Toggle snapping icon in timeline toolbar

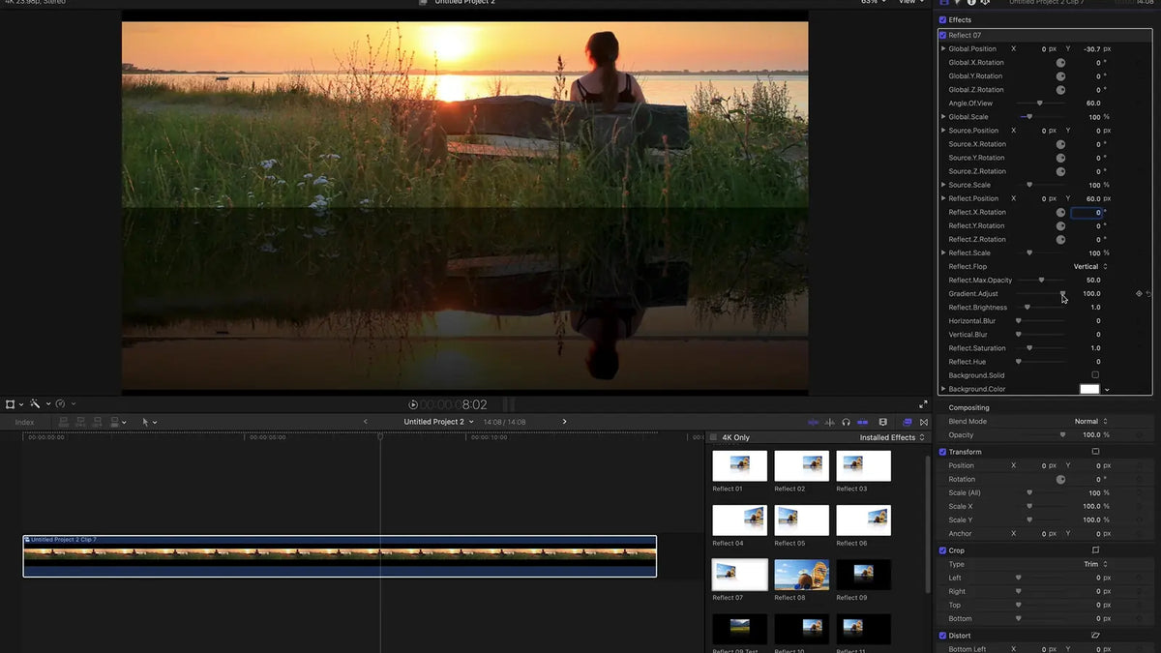(861, 422)
